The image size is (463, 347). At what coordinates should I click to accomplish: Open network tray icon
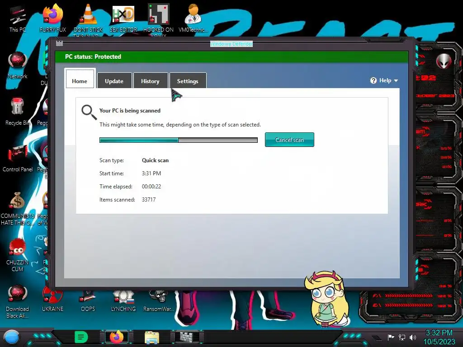(402, 337)
